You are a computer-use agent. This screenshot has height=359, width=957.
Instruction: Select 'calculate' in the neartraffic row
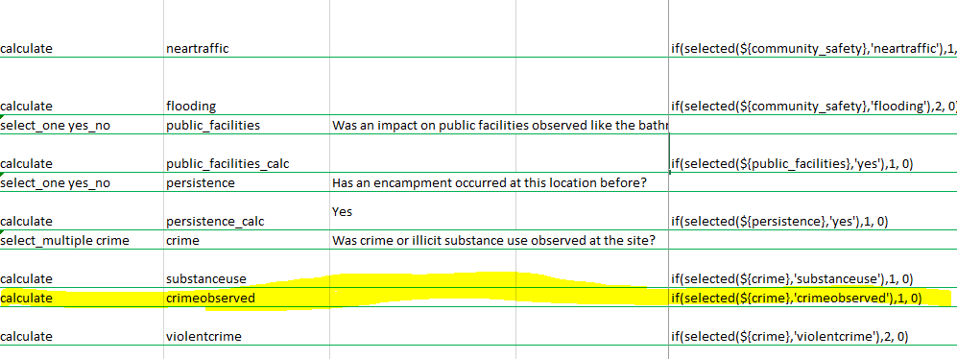click(x=26, y=49)
